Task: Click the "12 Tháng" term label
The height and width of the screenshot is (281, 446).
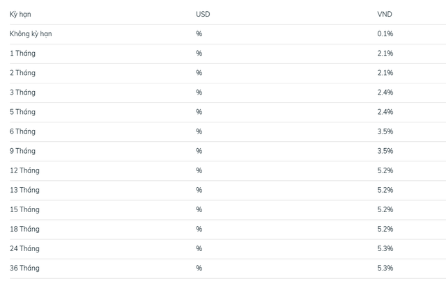Action: [x=25, y=170]
